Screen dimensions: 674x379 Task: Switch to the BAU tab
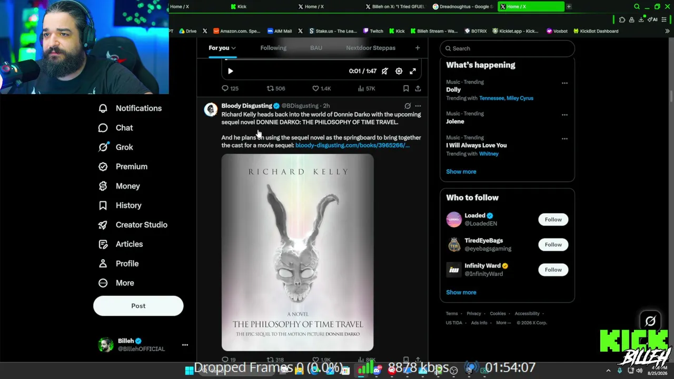(316, 48)
